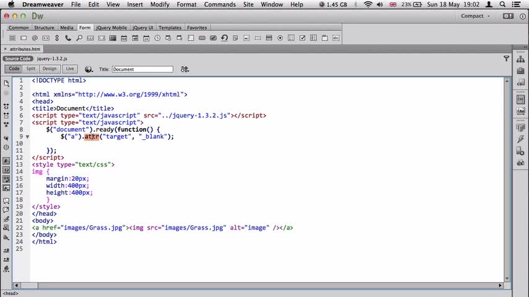Open Spotlight search in menu bar
529x297 pixels.
point(502,4)
